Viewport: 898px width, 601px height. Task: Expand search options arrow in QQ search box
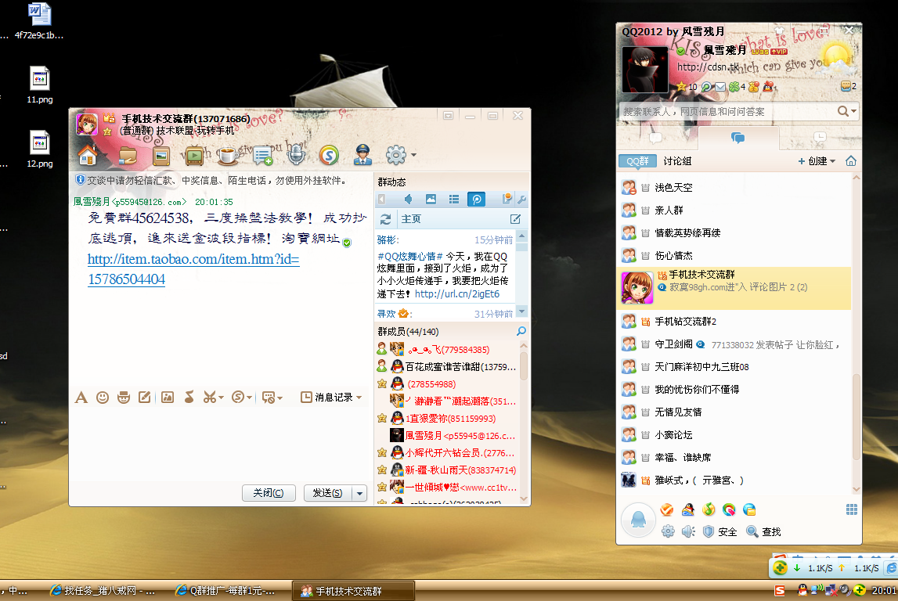854,111
